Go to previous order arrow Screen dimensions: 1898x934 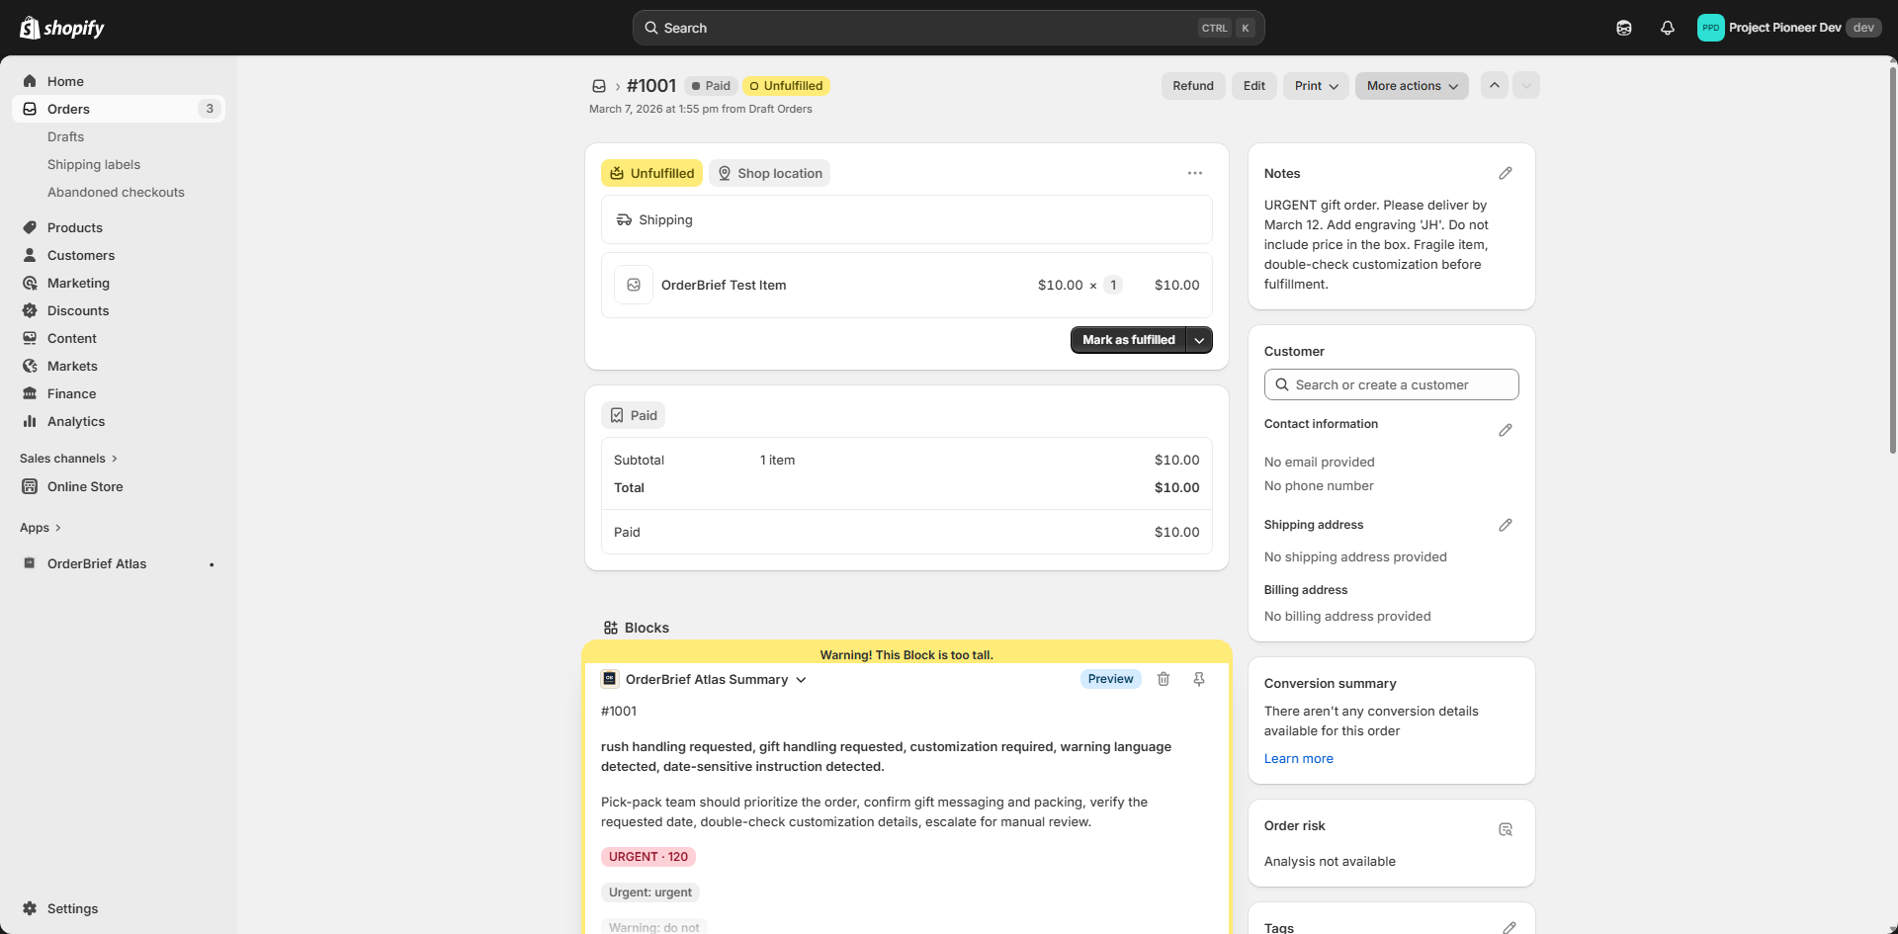[1495, 85]
